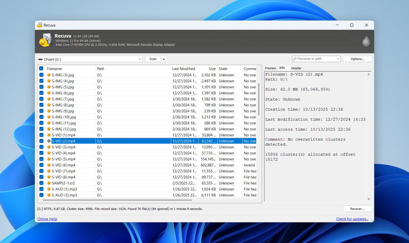Click the Recuva hard-drive logo in the header banner
This screenshot has width=409, height=243.
pos(45,41)
